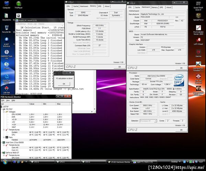Open the Help menu in Hardware Monitor

(x=13, y=100)
